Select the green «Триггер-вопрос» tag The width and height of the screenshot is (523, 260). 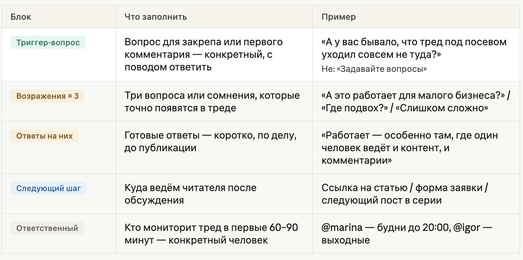click(x=48, y=42)
